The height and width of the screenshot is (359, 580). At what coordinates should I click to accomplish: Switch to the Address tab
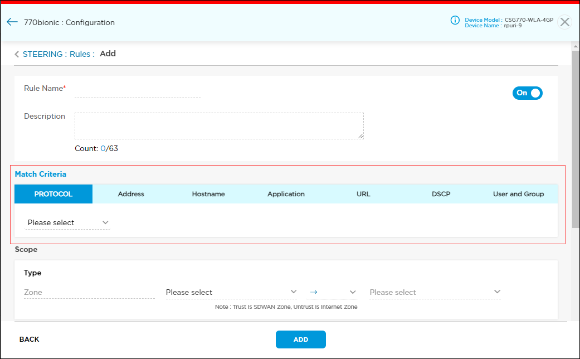131,194
